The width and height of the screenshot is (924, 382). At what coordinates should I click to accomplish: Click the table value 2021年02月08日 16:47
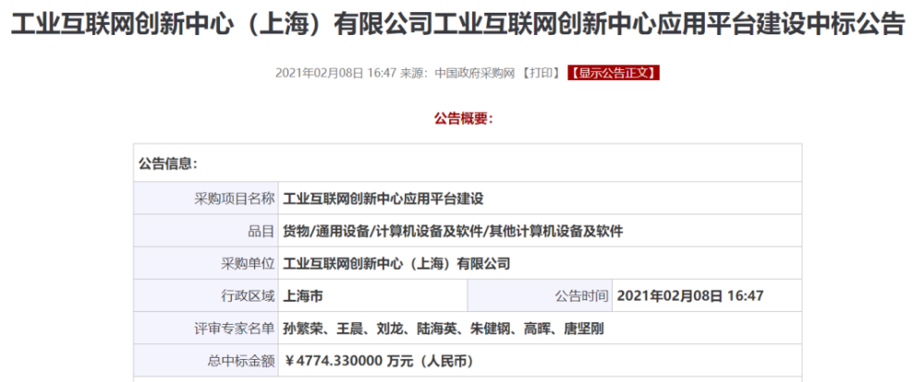[x=690, y=296]
